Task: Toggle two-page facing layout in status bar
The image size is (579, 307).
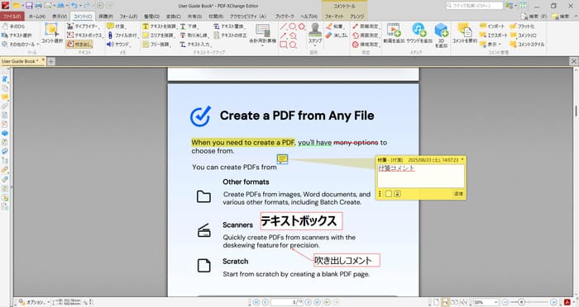Action: (x=455, y=302)
